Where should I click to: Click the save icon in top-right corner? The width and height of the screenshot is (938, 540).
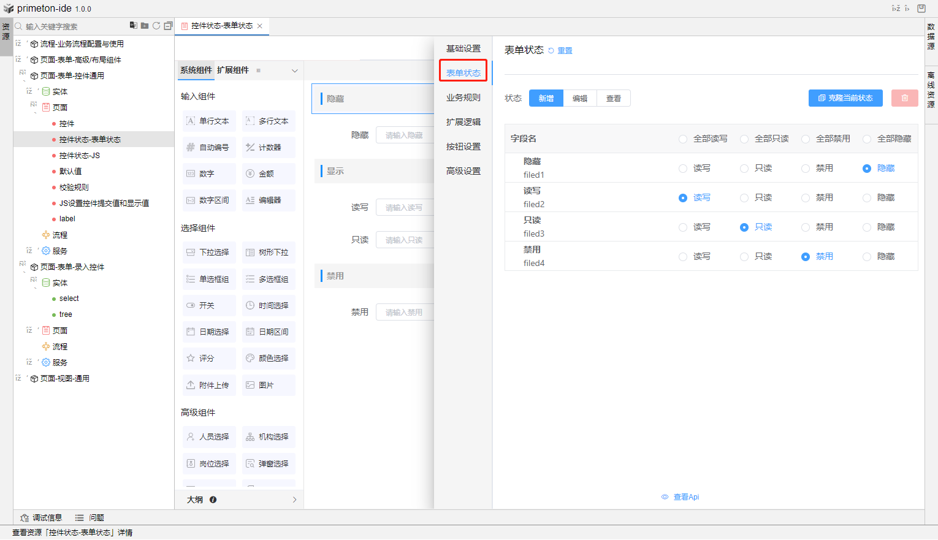[921, 9]
